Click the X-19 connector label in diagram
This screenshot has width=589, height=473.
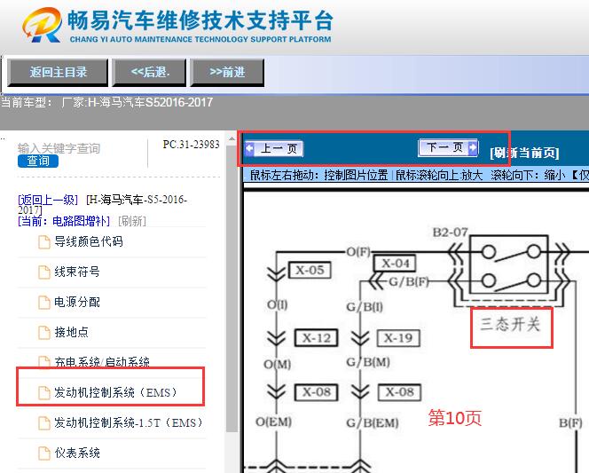pyautogui.click(x=398, y=338)
